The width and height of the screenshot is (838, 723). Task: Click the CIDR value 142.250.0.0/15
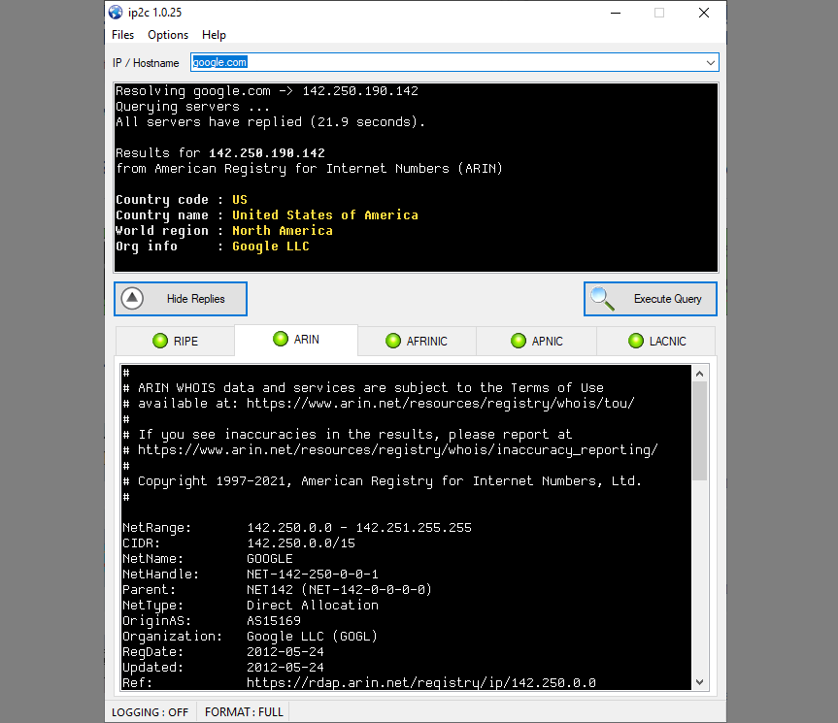(x=301, y=543)
